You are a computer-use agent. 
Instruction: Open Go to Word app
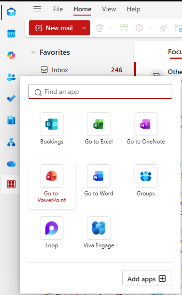point(99,180)
